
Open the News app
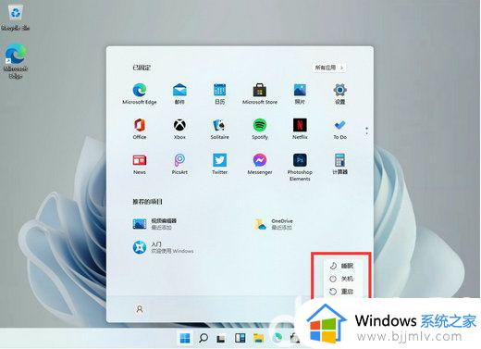[x=140, y=164]
